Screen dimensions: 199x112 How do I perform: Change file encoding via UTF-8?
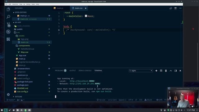tap(131, 100)
